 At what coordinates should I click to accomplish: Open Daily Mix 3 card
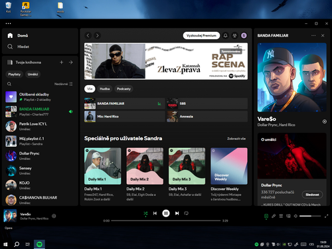187,174
